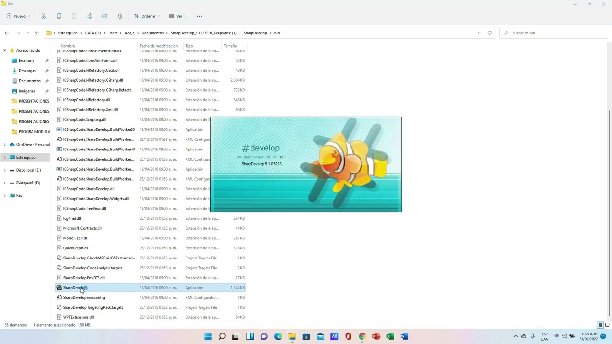Expand the OneDrive - Personal node
Viewport: 612px width, 344px height.
click(x=5, y=144)
